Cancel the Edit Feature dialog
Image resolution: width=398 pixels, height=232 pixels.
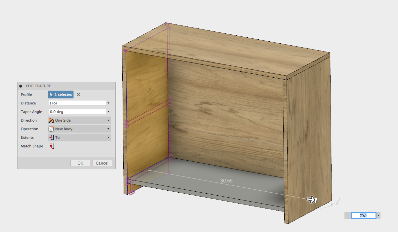coord(102,163)
